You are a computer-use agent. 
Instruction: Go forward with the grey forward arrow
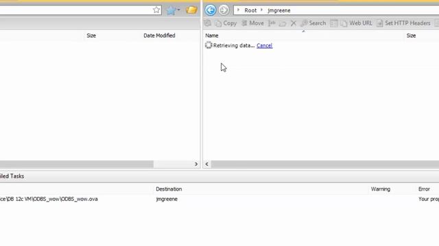(224, 10)
